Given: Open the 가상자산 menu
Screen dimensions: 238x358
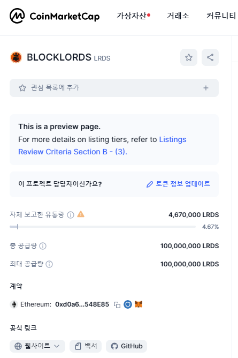Looking at the screenshot, I should pyautogui.click(x=134, y=16).
